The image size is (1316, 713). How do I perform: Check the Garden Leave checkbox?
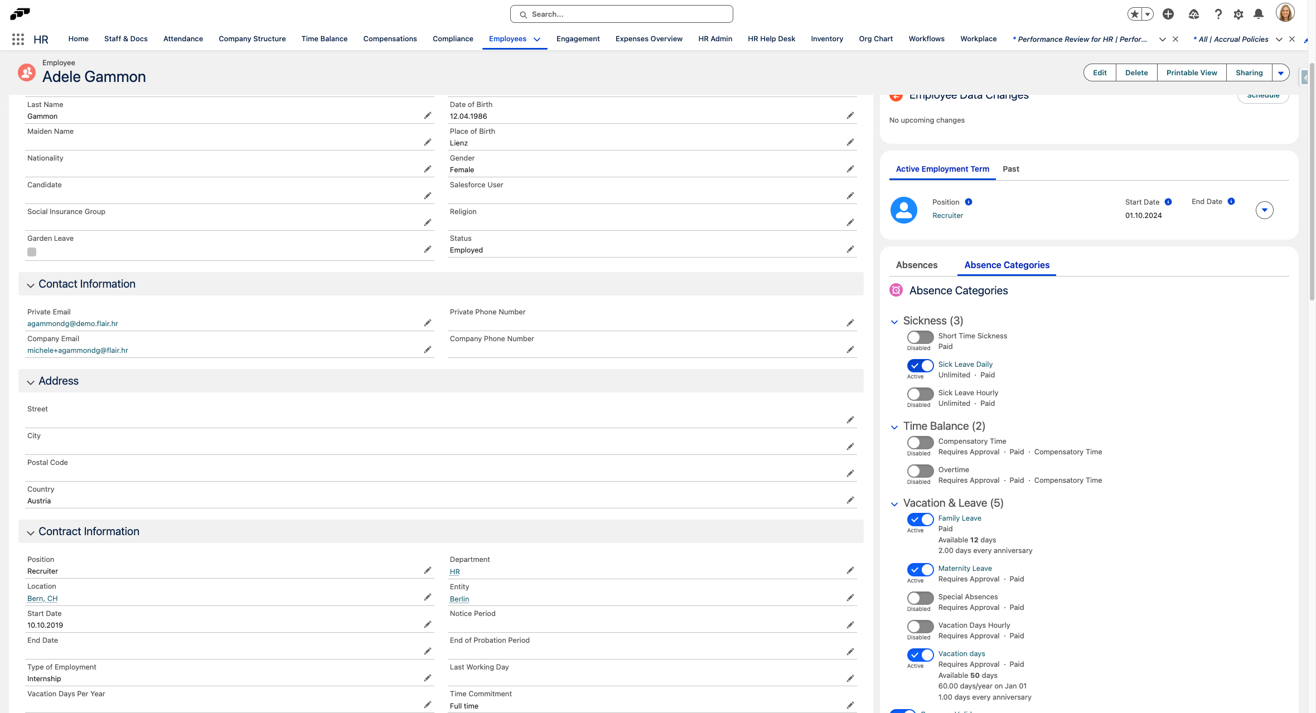coord(32,252)
